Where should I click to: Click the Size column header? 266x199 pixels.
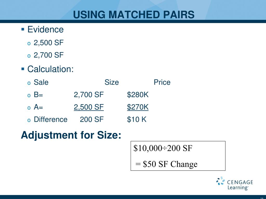click(112, 82)
